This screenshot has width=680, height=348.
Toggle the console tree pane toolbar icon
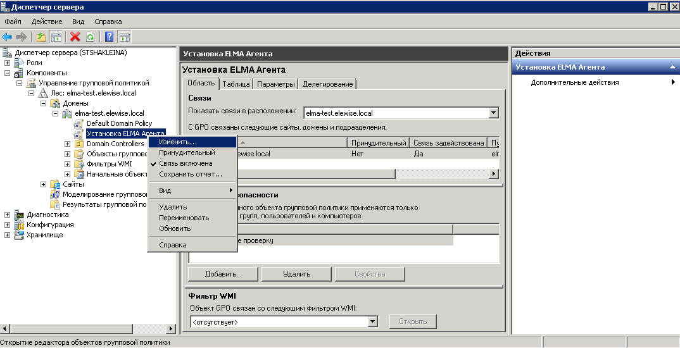tap(56, 37)
